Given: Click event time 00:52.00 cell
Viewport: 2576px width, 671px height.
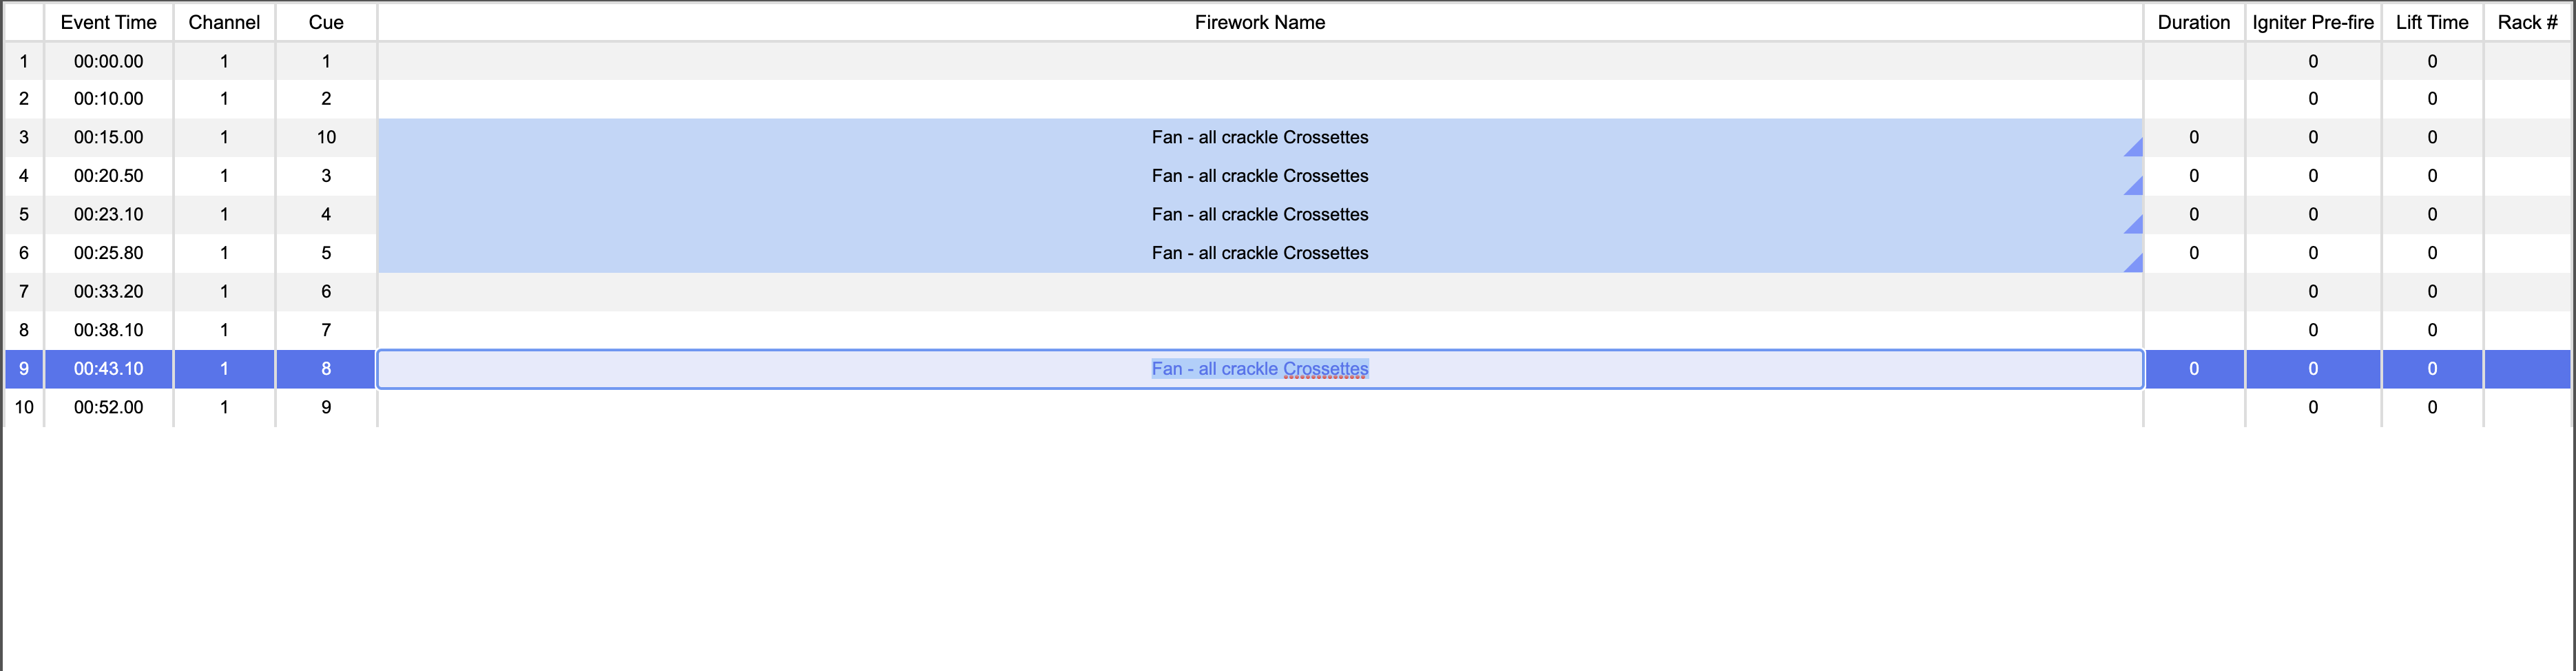Looking at the screenshot, I should click(x=109, y=407).
